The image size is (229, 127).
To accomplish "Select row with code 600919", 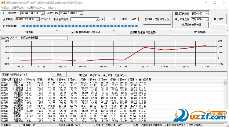I will point(112,88).
